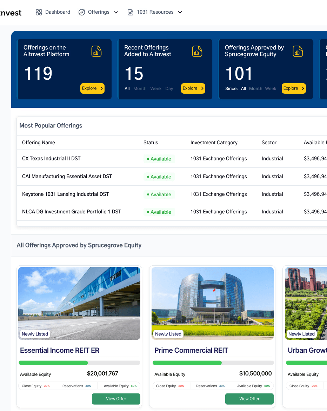View Offer for Prime Commercial REIT
Image resolution: width=327 pixels, height=411 pixels.
click(249, 399)
